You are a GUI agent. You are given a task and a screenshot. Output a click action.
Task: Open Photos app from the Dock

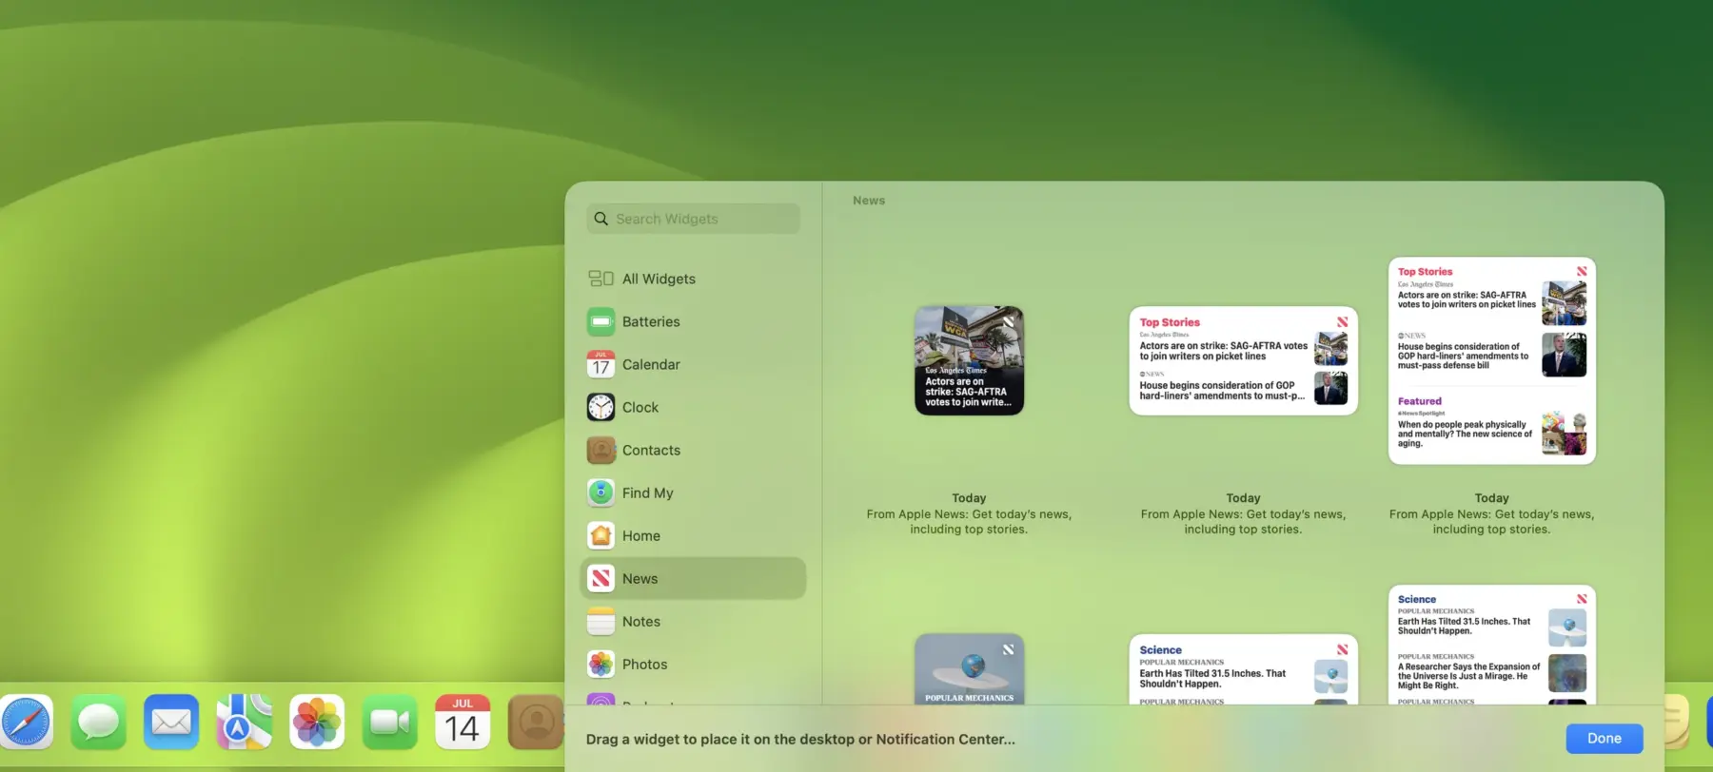click(x=317, y=723)
